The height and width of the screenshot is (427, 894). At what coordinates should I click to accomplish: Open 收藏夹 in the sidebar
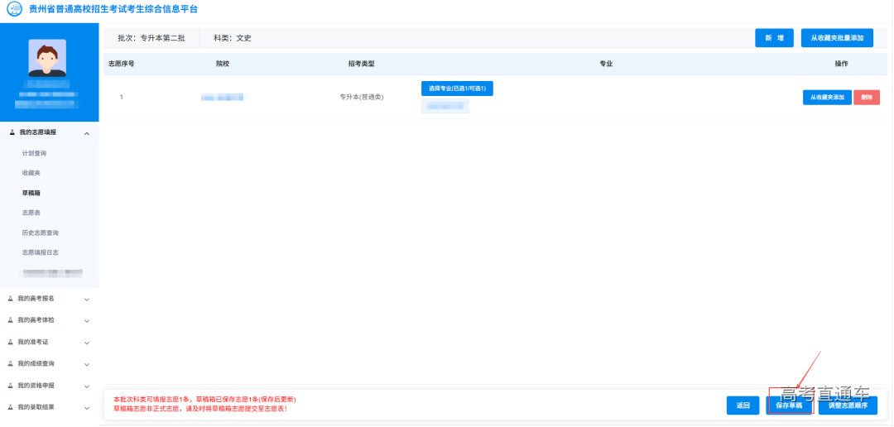[x=31, y=173]
